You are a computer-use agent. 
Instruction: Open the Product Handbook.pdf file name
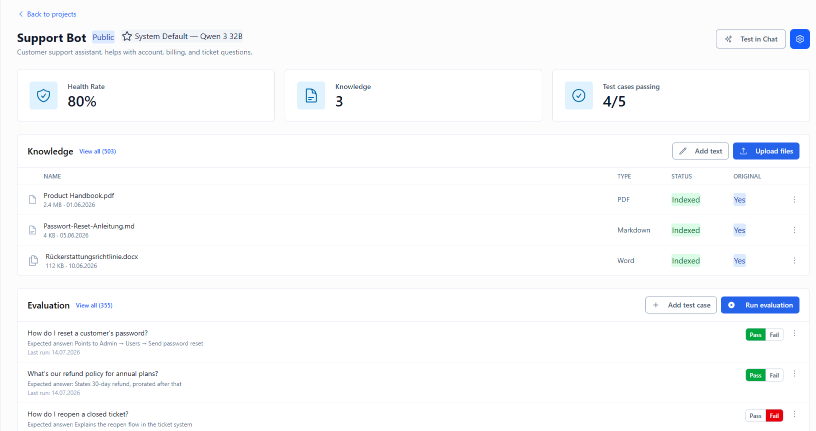79,195
